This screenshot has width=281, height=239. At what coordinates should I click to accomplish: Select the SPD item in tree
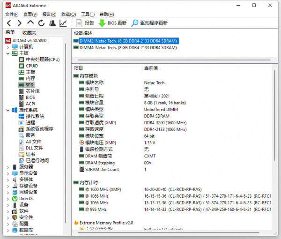pyautogui.click(x=30, y=85)
